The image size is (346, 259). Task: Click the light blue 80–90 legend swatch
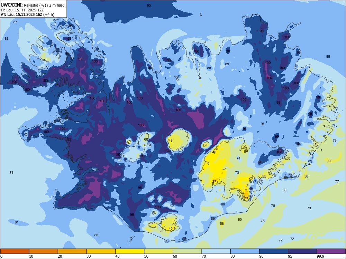[245, 251]
